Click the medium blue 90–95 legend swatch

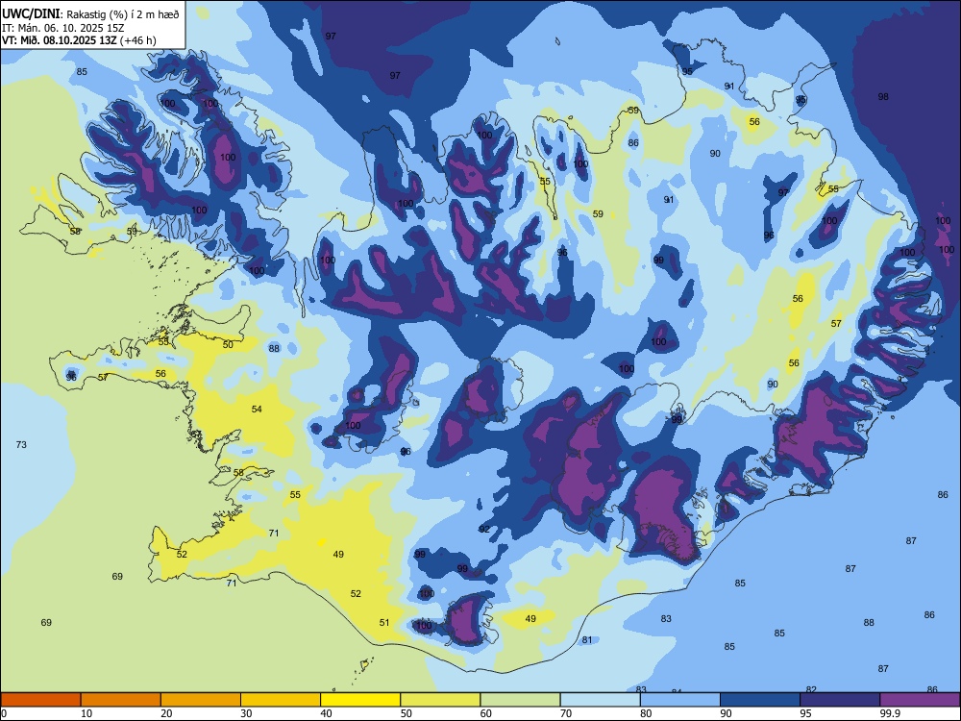(760, 700)
